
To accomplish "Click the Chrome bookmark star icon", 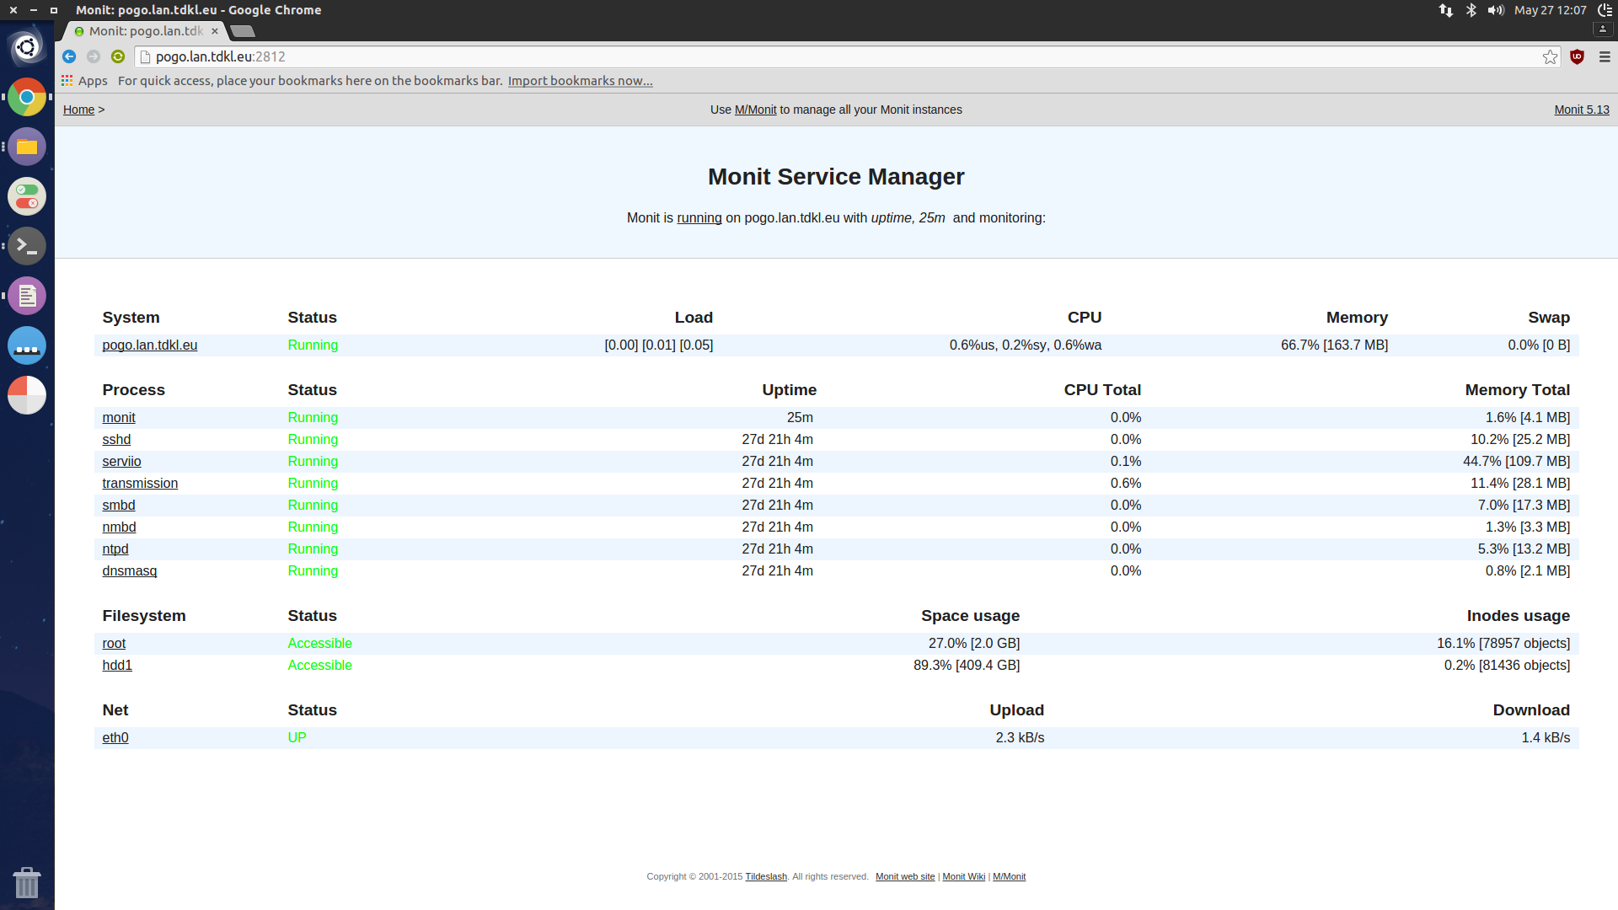I will 1549,56.
